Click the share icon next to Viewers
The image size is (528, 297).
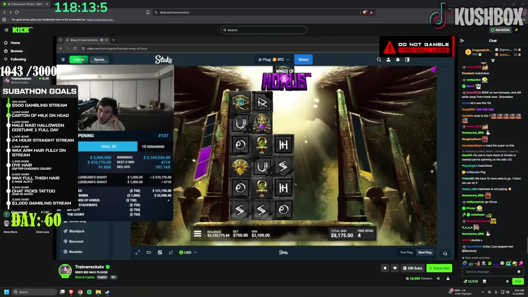(438, 278)
